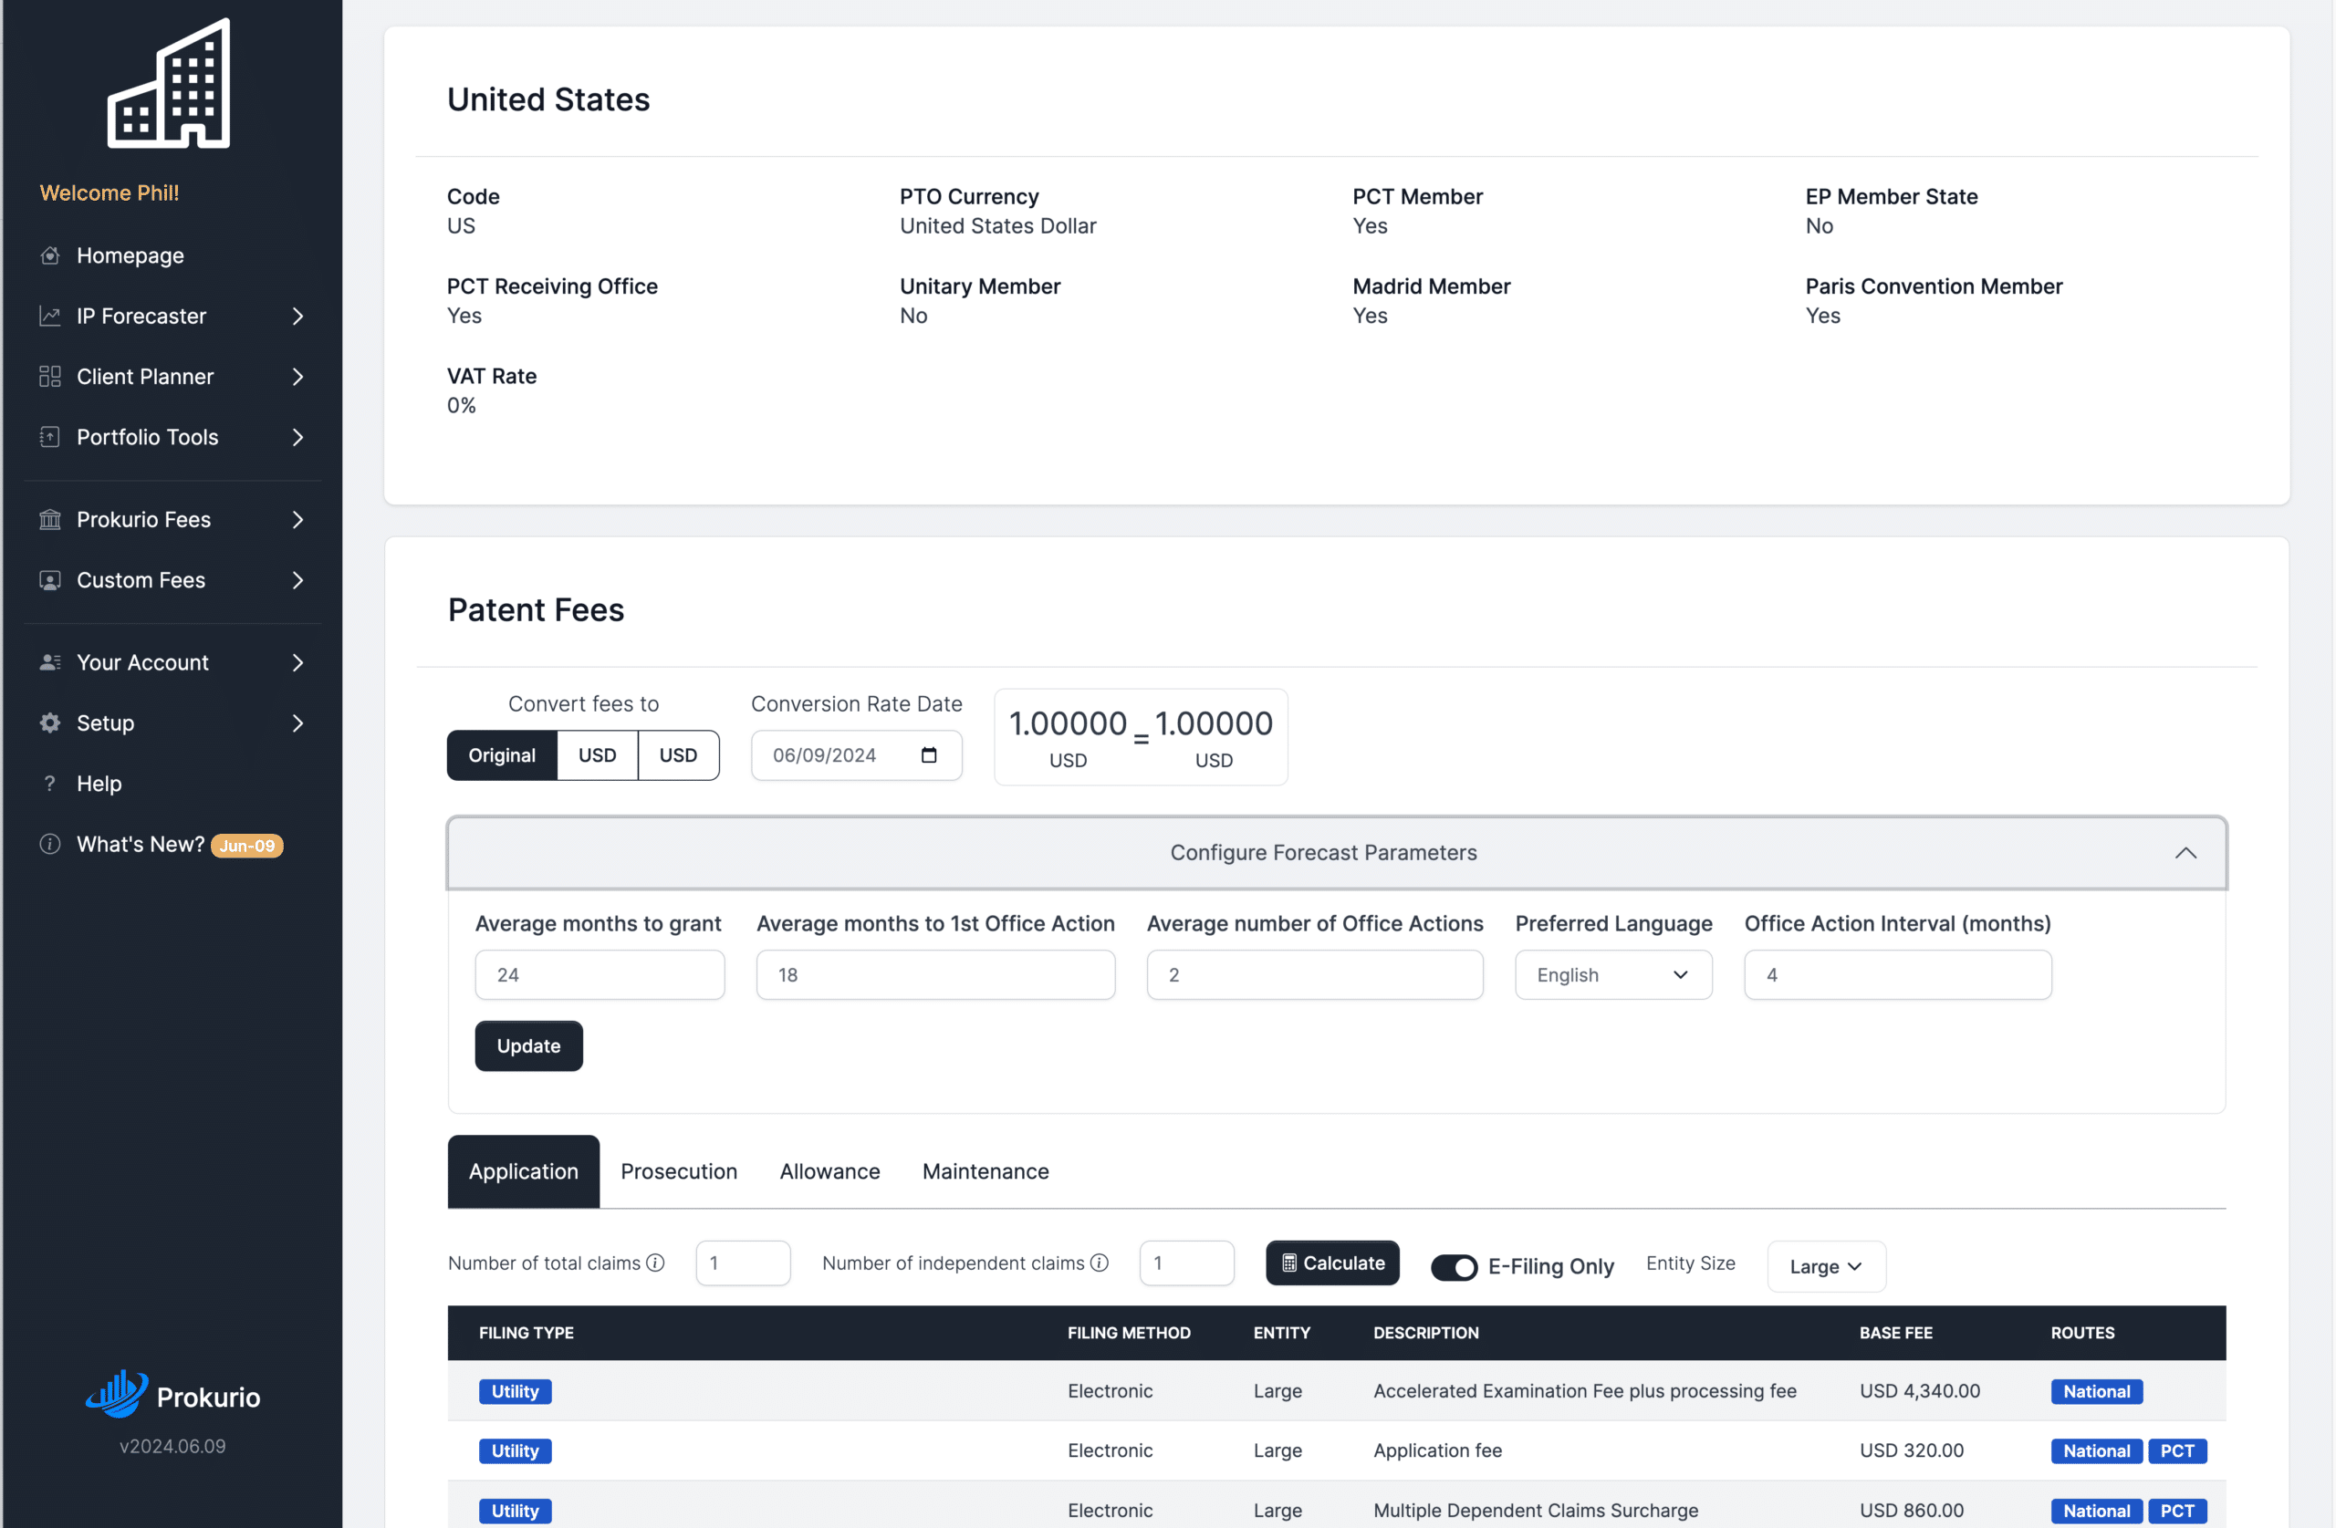Screen dimensions: 2336x1528
Task: Click the Office Action Interval field
Action: coord(1897,974)
